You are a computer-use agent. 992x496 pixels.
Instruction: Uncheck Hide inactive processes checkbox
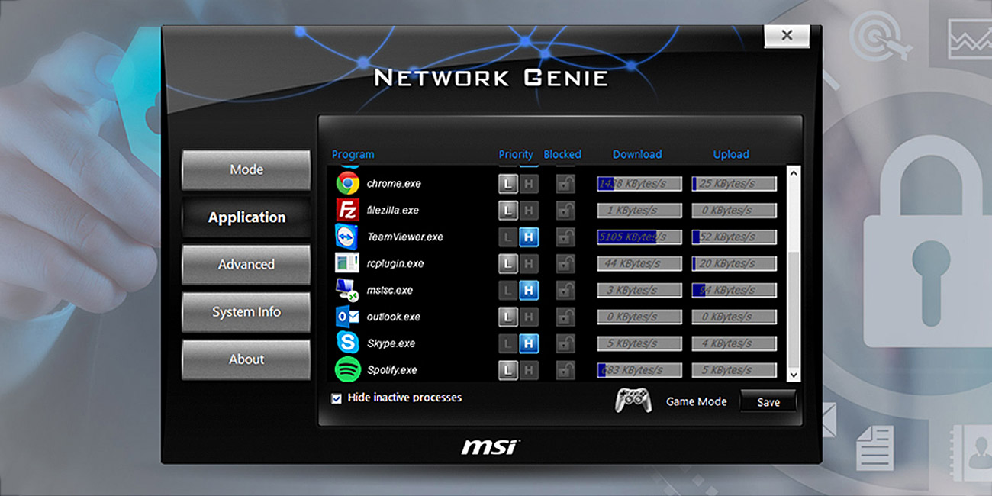click(x=337, y=398)
